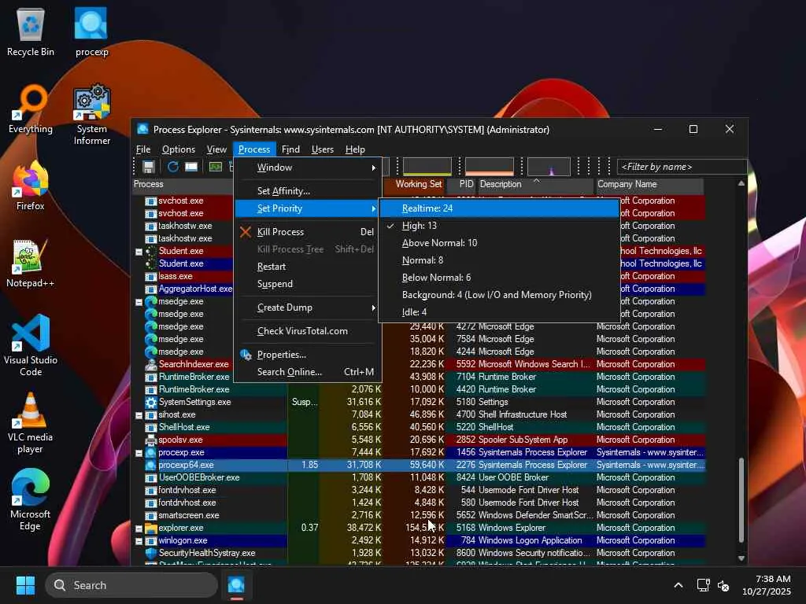Select Notepad++ desktop shortcut
806x604 pixels.
click(31, 263)
